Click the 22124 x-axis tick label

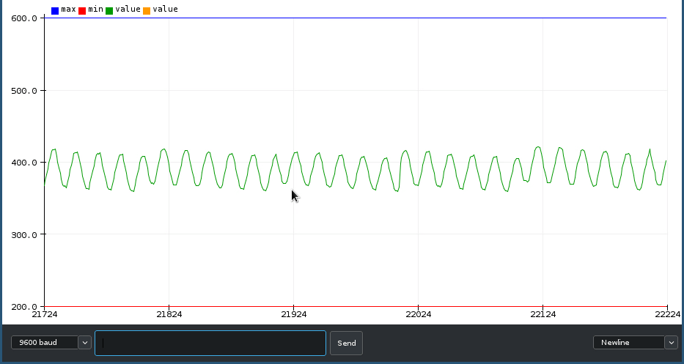[543, 314]
